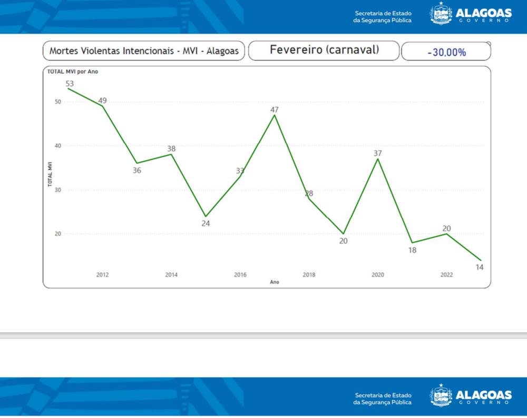This screenshot has height=418, width=527.
Task: Click the data label 24 on the line
Action: pos(206,223)
